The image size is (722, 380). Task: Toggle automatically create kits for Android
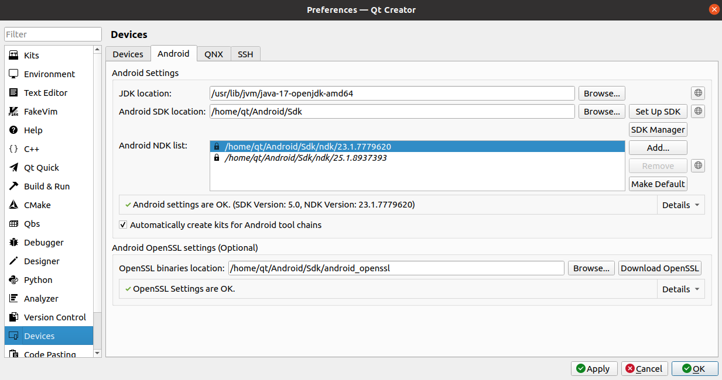click(x=123, y=225)
